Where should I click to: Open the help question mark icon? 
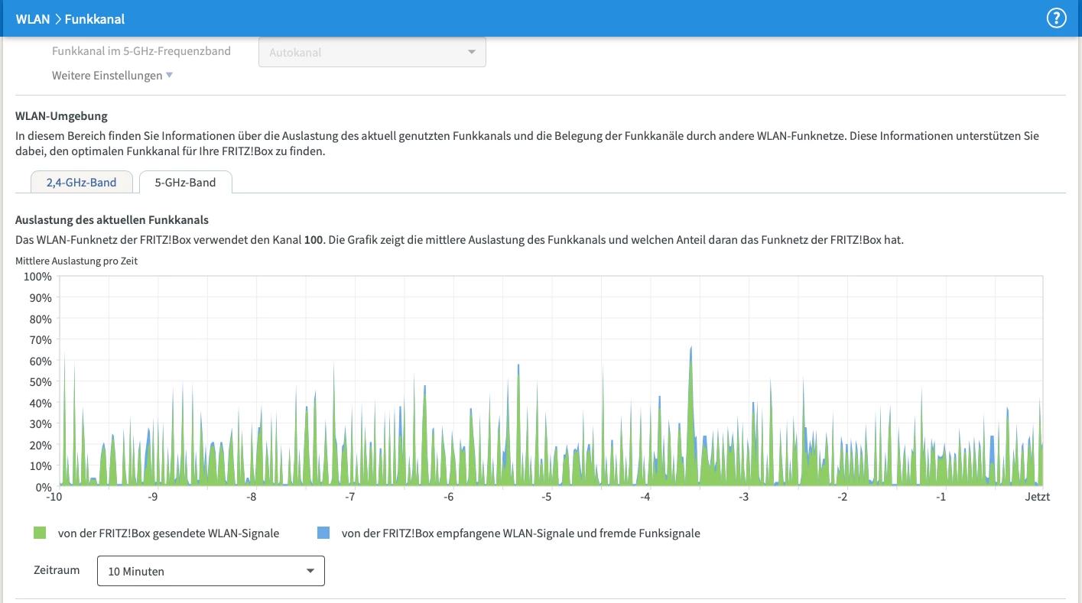click(1056, 18)
